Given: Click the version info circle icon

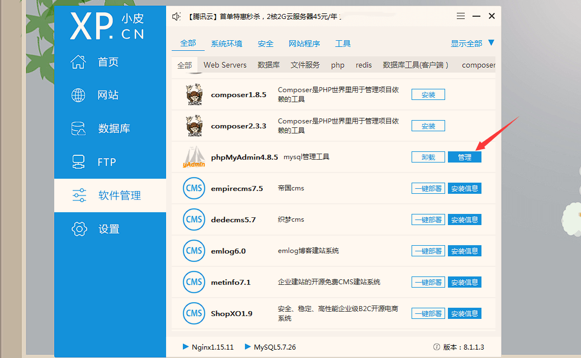Looking at the screenshot, I should coord(437,347).
